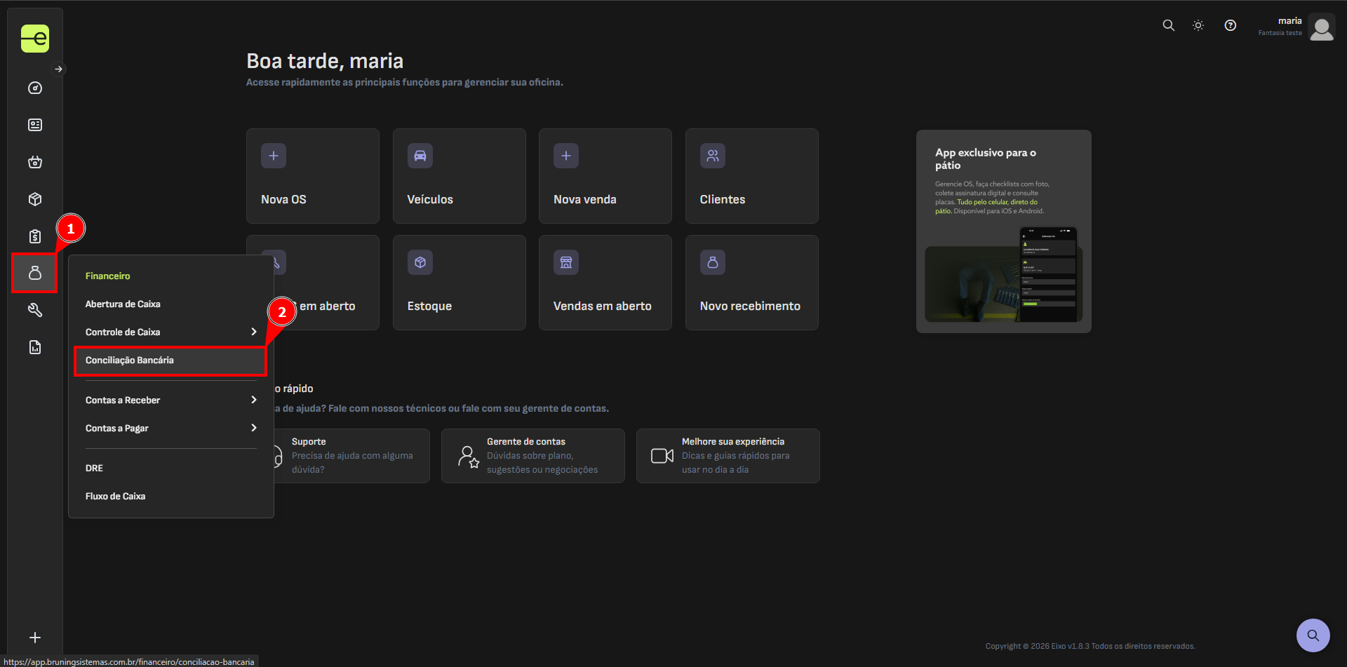
Task: Expand the Contas a Receber submenu chevron
Action: 254,400
